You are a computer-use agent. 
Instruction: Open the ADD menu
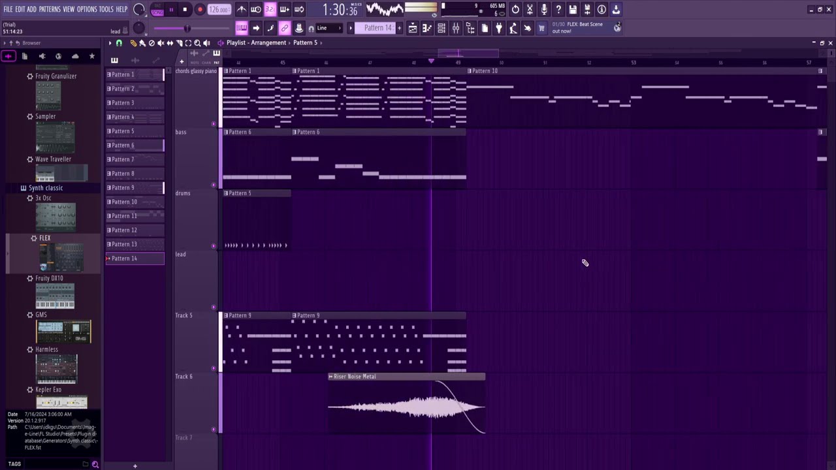31,9
